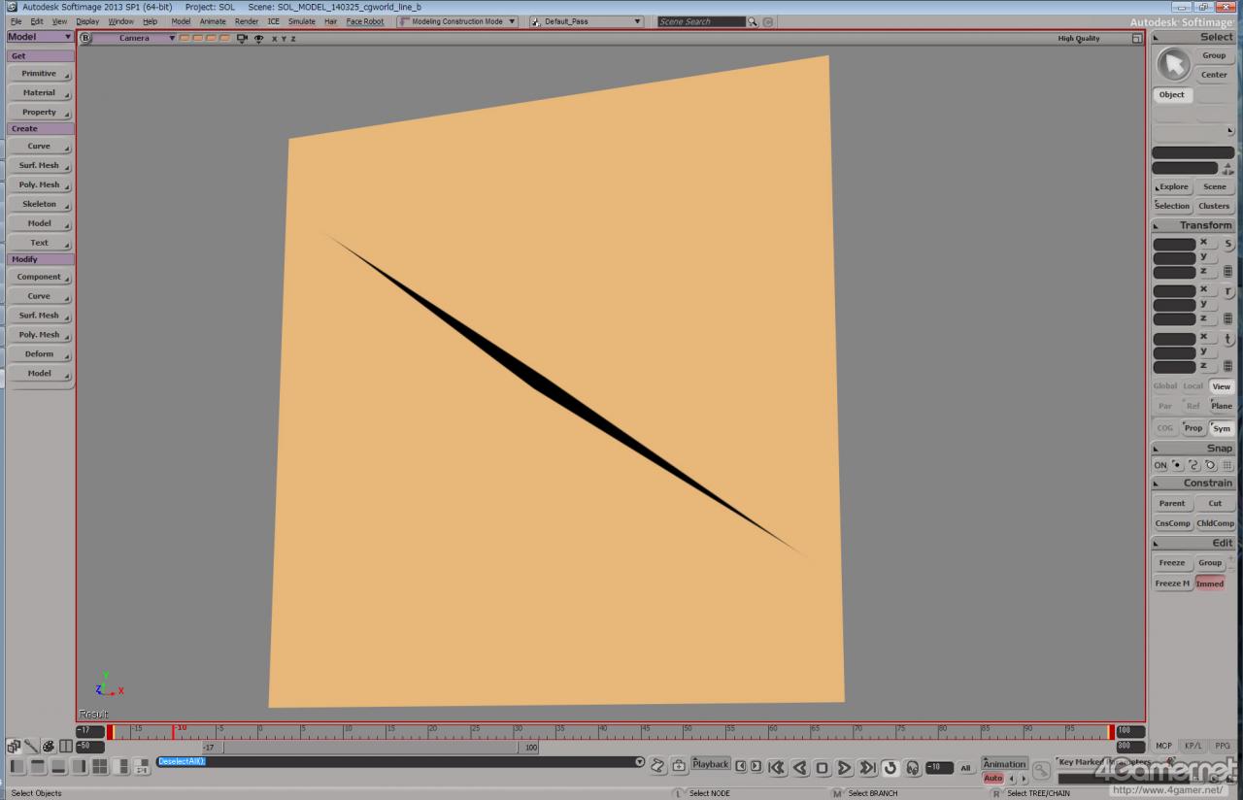Switch transform mode to Plane
This screenshot has width=1243, height=800.
point(1222,405)
